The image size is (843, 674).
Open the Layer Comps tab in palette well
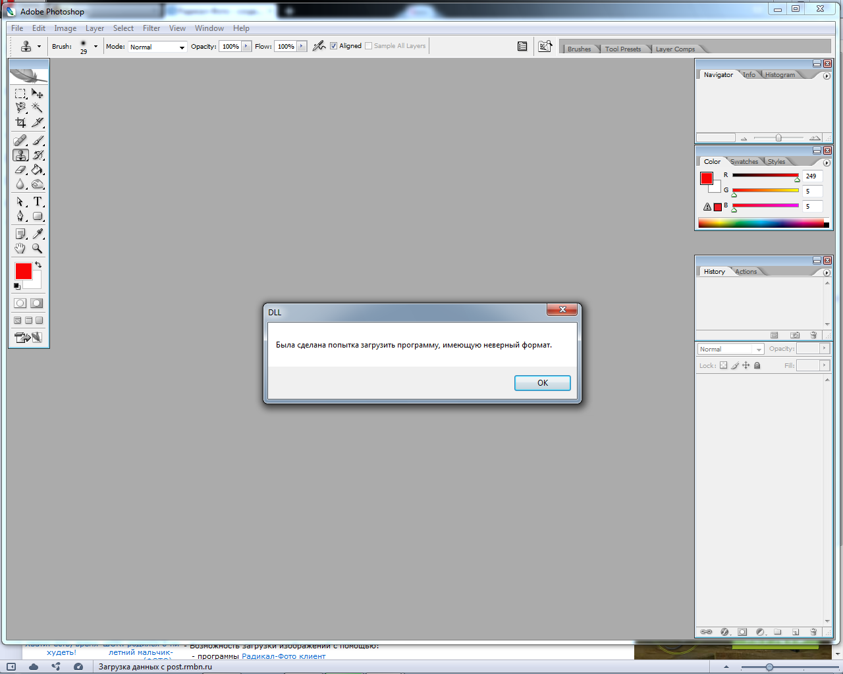click(x=675, y=49)
